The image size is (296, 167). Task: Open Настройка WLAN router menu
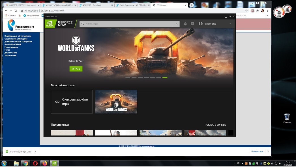(13, 44)
